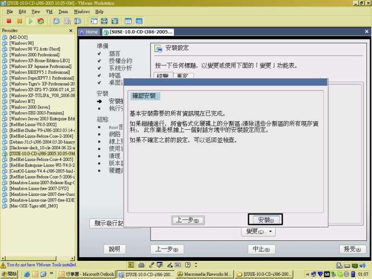The width and height of the screenshot is (372, 279).
Task: Toggle the Favorites sidebar view icon
Action: pyautogui.click(x=94, y=21)
